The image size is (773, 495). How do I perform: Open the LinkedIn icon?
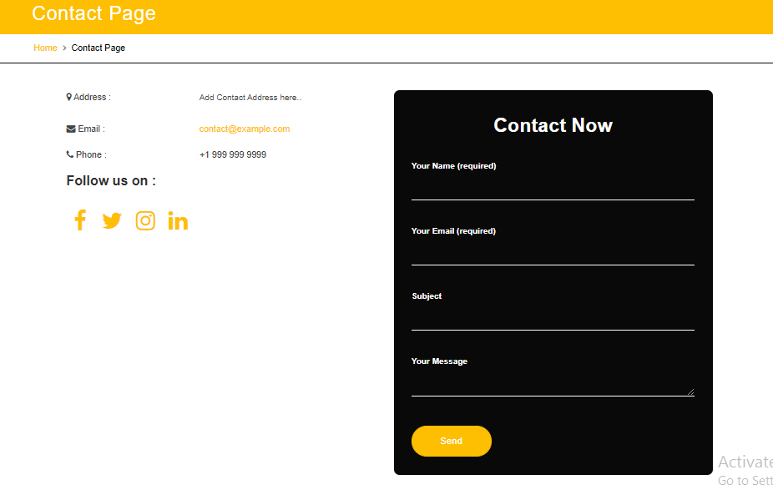point(178,221)
